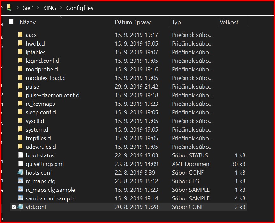Click the udev.rules.d folder icon
This screenshot has height=223, width=275.
(21, 147)
